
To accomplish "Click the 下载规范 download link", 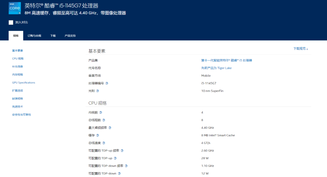I will click(301, 49).
